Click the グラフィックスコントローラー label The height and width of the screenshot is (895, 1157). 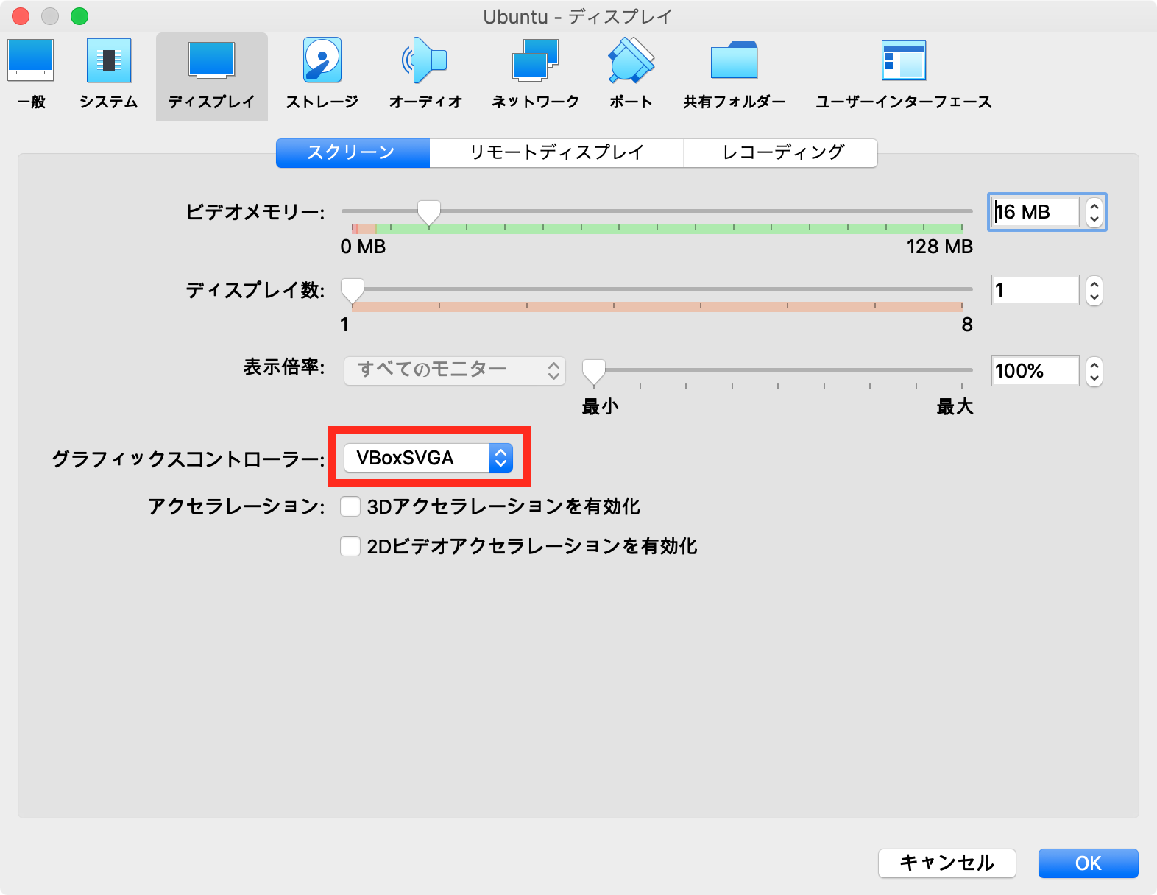pos(188,459)
